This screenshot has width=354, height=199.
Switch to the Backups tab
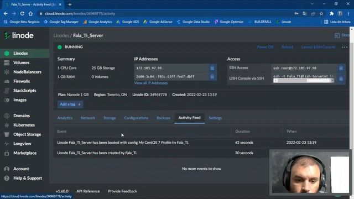click(x=163, y=118)
